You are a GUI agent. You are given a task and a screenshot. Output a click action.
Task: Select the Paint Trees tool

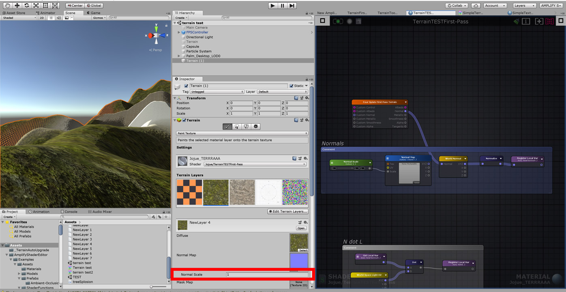coord(237,127)
